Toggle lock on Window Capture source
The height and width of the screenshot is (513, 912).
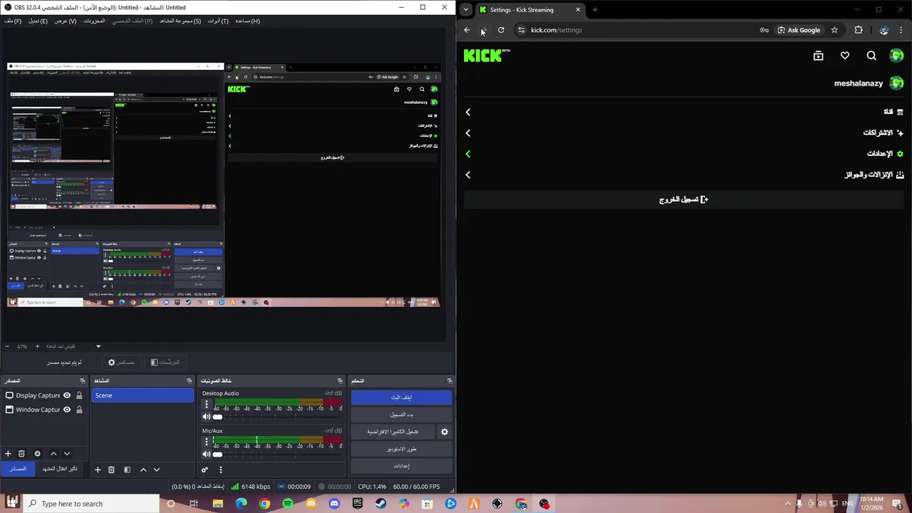(x=79, y=410)
